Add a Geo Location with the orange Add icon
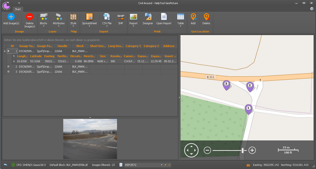Image resolution: width=316 pixels, height=169 pixels. point(193,19)
